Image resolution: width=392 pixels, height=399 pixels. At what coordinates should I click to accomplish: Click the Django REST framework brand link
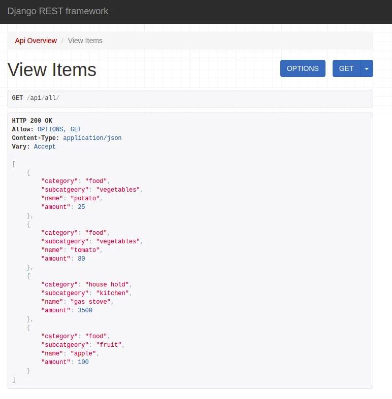pos(58,11)
